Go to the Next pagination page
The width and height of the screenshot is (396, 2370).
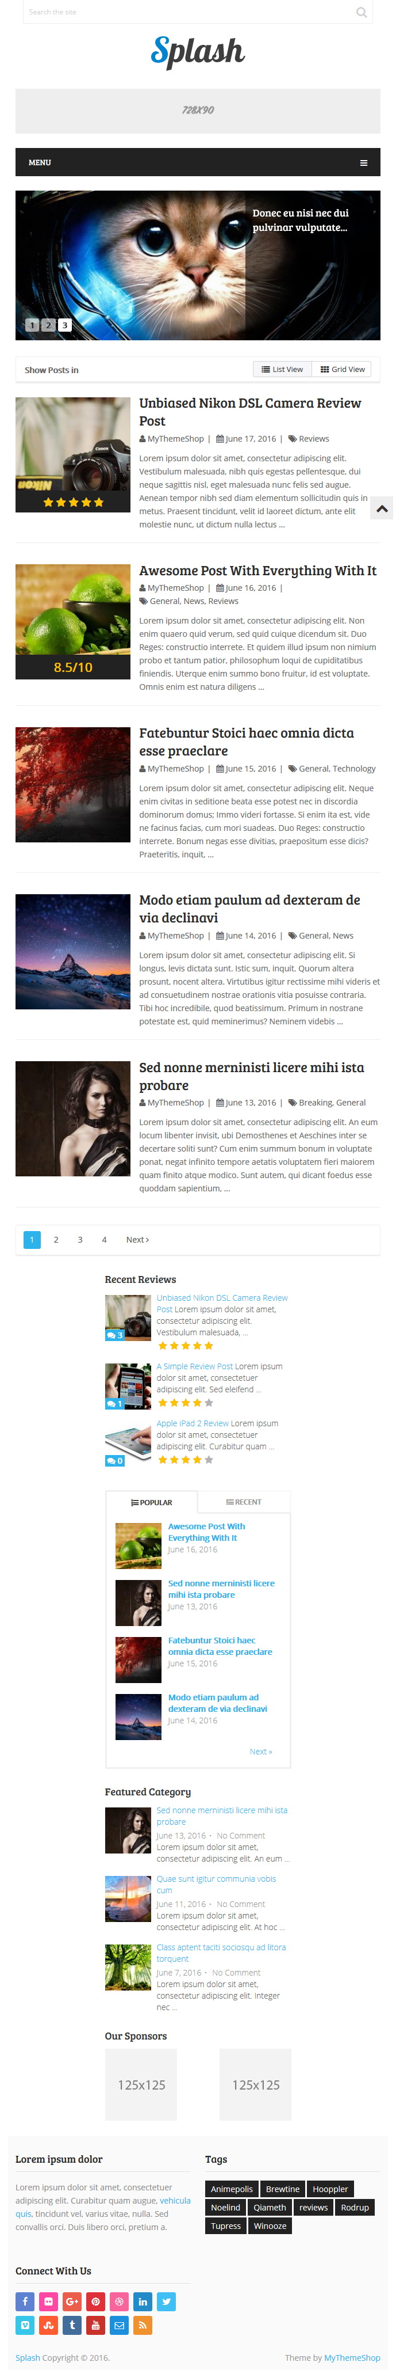pos(137,1239)
